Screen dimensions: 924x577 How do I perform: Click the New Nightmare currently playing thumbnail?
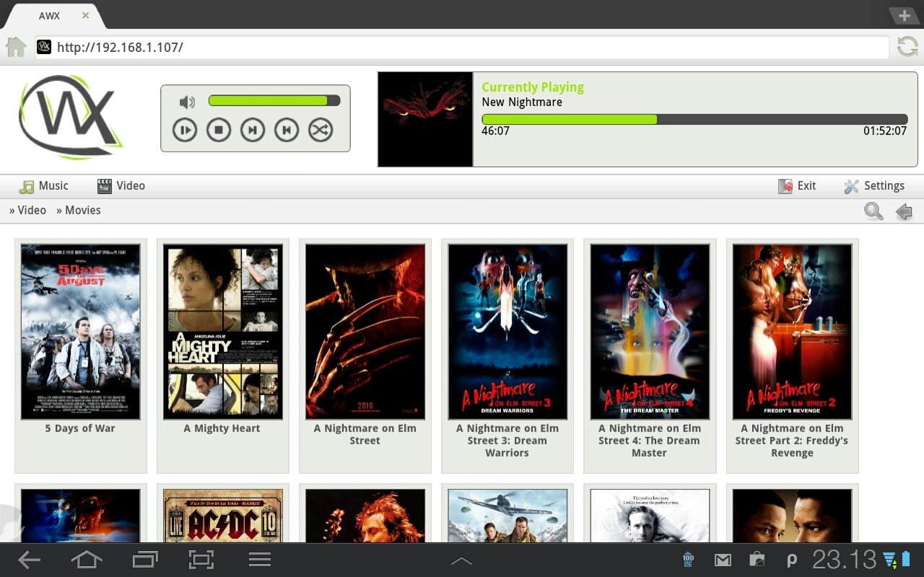425,119
